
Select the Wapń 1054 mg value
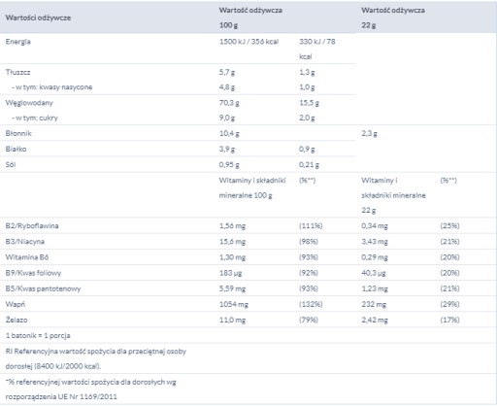click(234, 304)
